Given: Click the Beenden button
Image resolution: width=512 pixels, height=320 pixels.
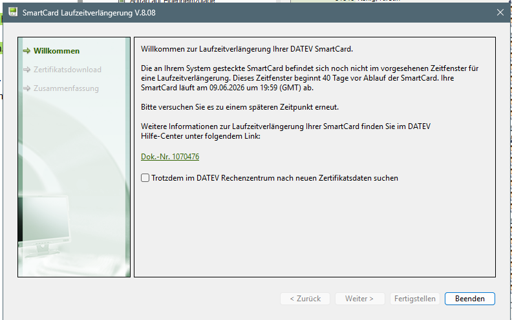Looking at the screenshot, I should pyautogui.click(x=469, y=299).
